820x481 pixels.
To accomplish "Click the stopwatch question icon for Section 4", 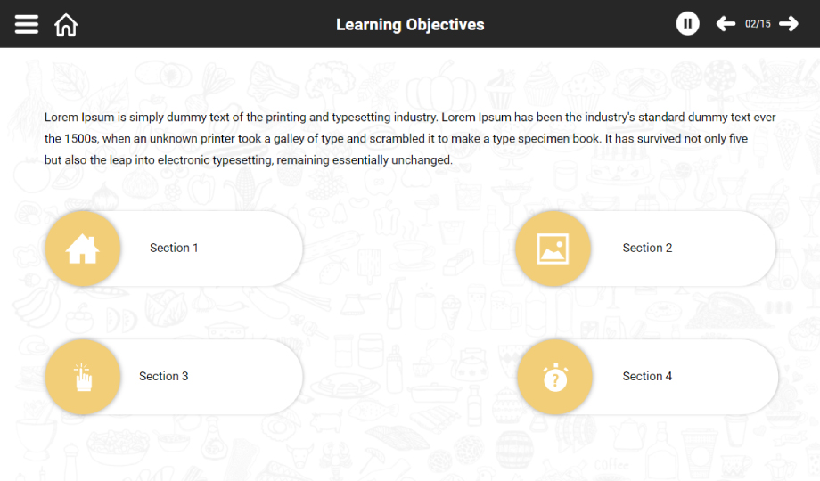I will pyautogui.click(x=554, y=378).
